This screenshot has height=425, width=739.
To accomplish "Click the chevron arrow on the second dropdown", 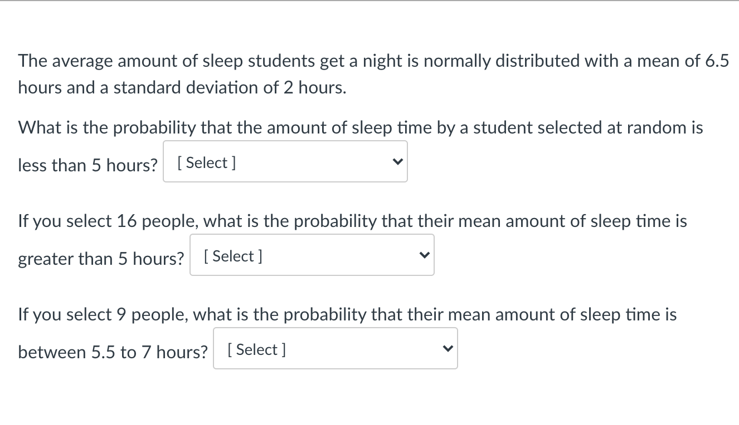I will click(424, 255).
